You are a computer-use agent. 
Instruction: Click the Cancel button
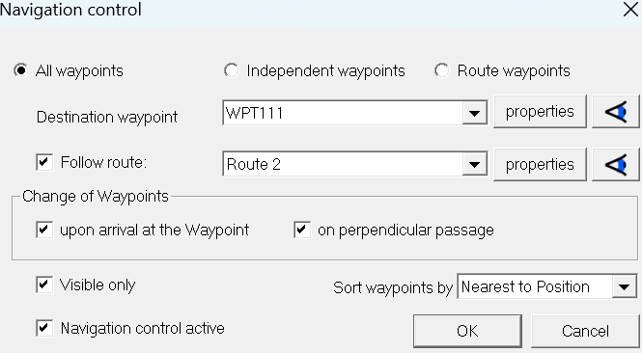point(585,331)
